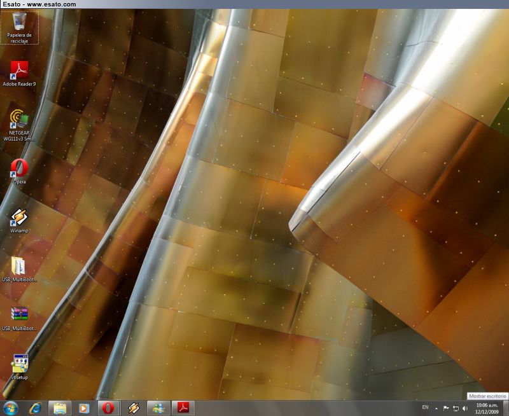509x416 pixels.
Task: Open the network status tray icon
Action: (x=456, y=408)
